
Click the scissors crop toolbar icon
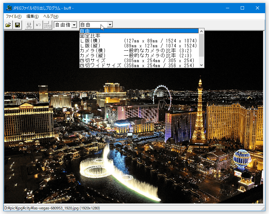tap(29, 25)
